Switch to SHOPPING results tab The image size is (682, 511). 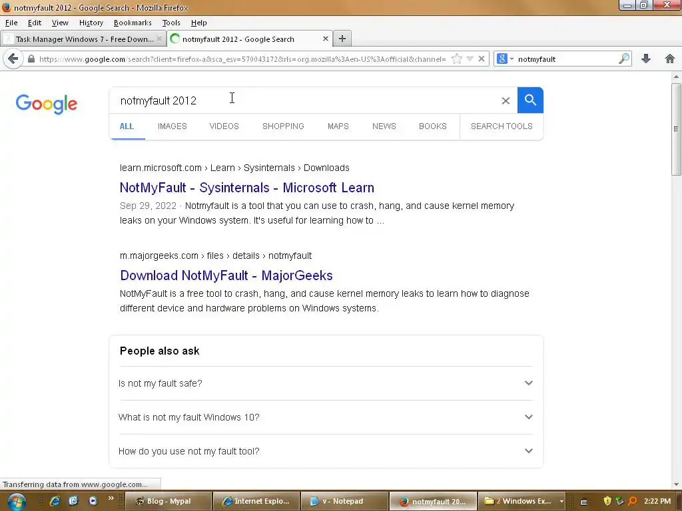pos(283,126)
